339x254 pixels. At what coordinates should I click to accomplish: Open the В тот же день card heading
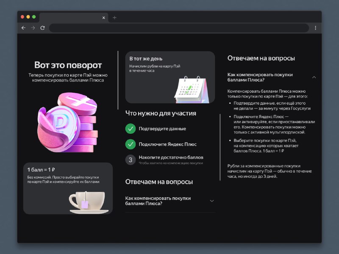tap(146, 59)
